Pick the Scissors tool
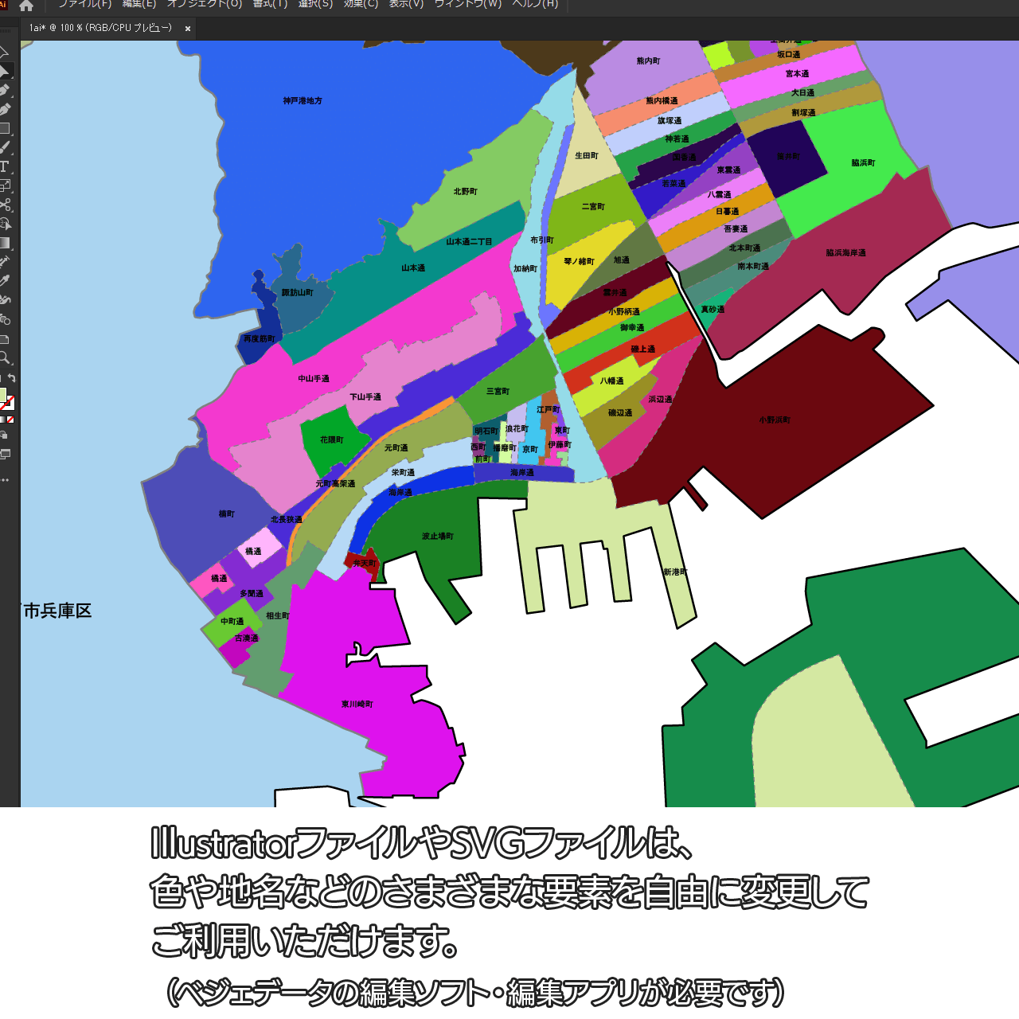The image size is (1019, 1019). 5,205
